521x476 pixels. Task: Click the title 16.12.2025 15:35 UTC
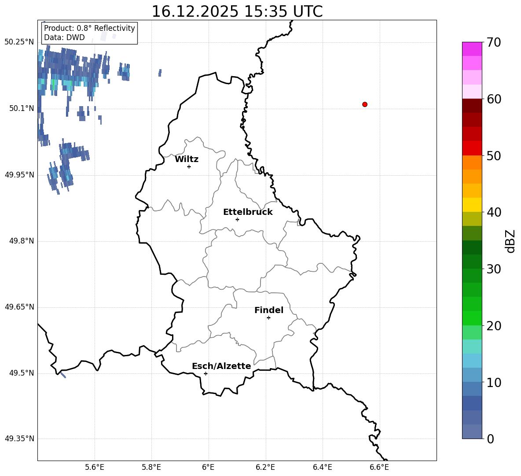(237, 11)
